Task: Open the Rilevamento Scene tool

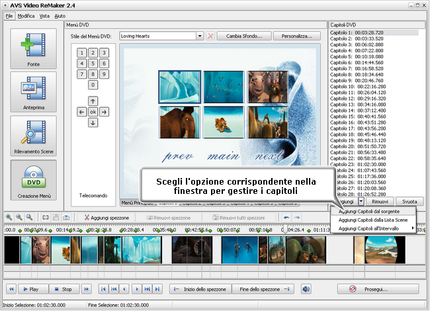Action: (34, 136)
